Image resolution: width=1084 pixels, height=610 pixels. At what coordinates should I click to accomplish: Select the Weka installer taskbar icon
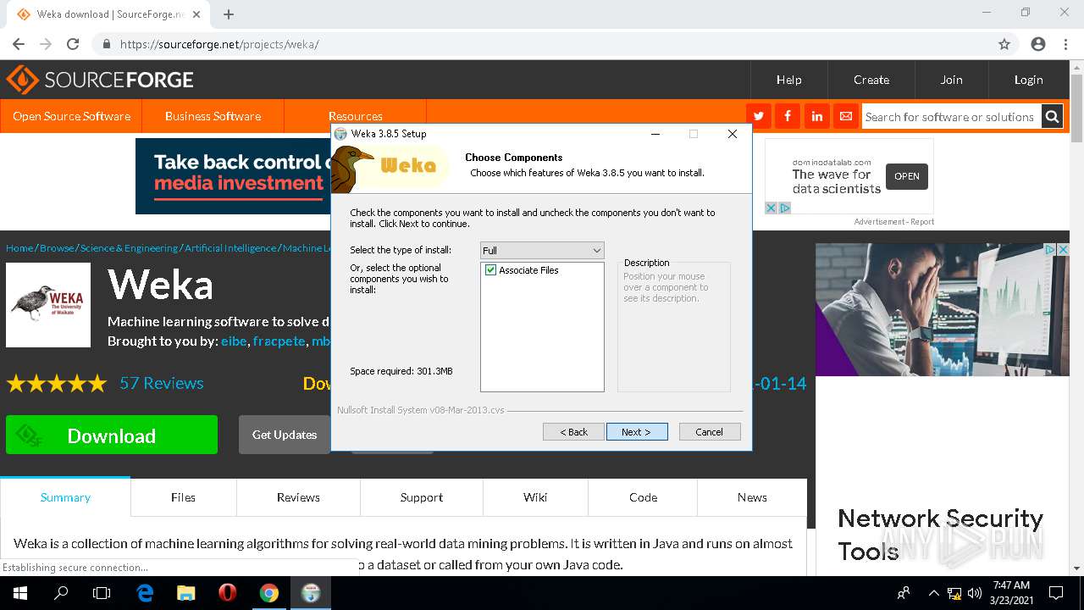(311, 593)
